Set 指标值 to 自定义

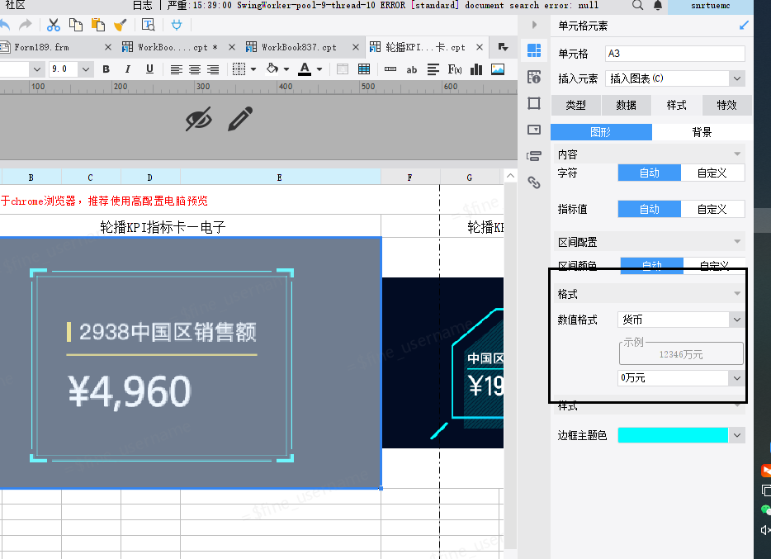point(712,210)
